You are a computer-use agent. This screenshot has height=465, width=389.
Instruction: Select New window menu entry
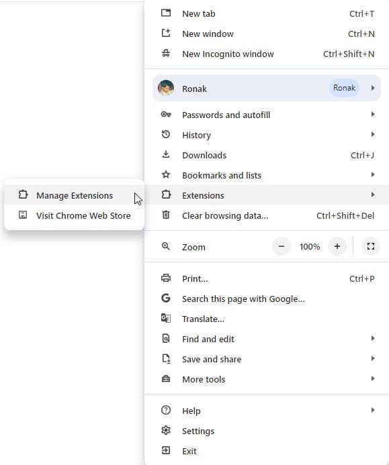tap(267, 34)
